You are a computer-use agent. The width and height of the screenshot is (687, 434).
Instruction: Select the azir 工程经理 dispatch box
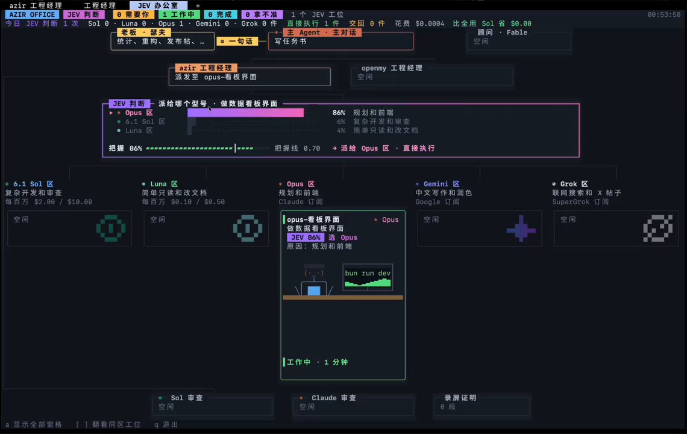pyautogui.click(x=249, y=77)
